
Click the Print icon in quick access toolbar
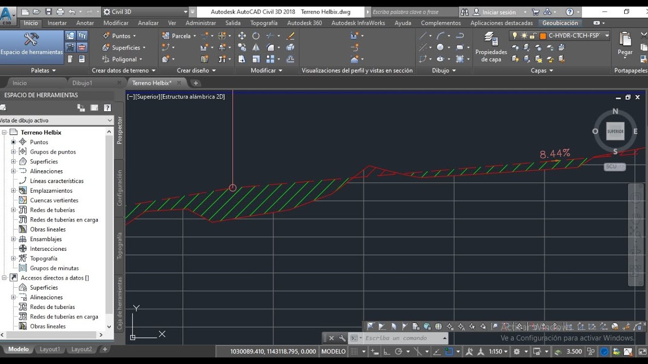pos(60,12)
